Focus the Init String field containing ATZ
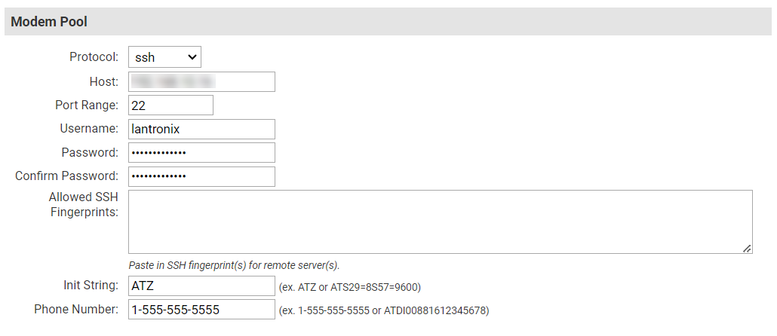 201,286
